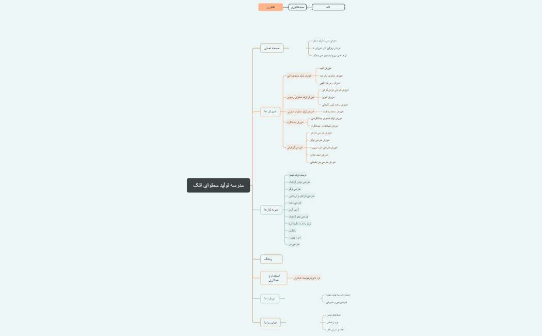Click the صفحه اصلی branch node
Screen dimensions: 542x336
click(x=272, y=48)
